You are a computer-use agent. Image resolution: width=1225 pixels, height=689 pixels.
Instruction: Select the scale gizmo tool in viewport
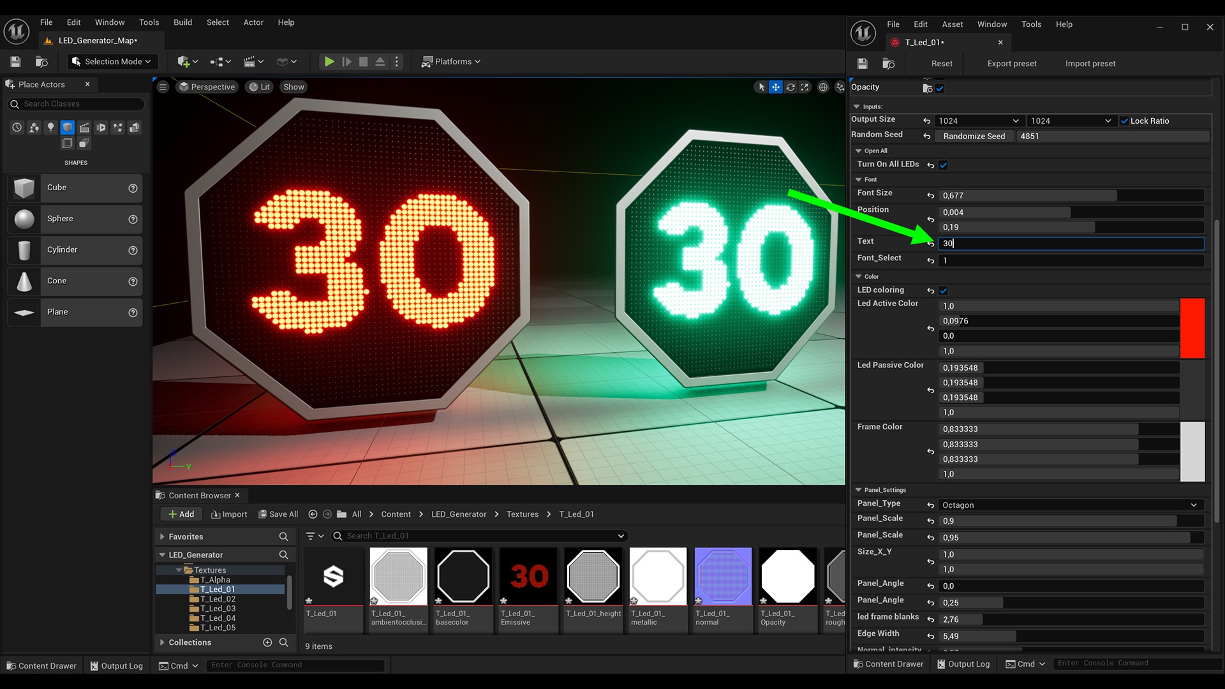[x=805, y=87]
